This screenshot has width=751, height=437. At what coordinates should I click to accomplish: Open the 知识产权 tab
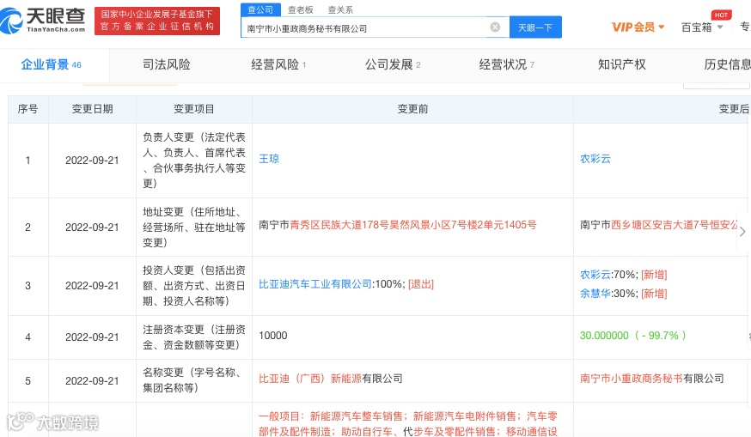(x=622, y=64)
